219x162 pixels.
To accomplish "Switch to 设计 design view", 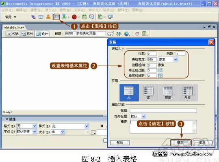I will 42,34.
